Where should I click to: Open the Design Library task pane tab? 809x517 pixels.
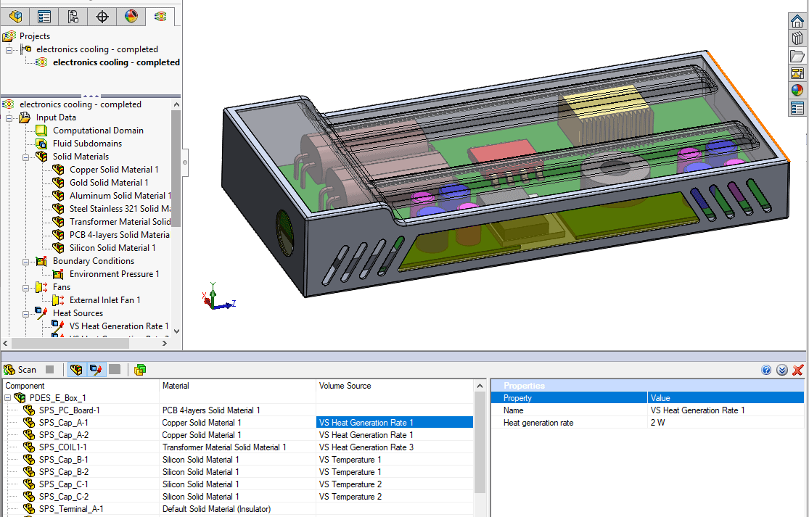coord(797,38)
